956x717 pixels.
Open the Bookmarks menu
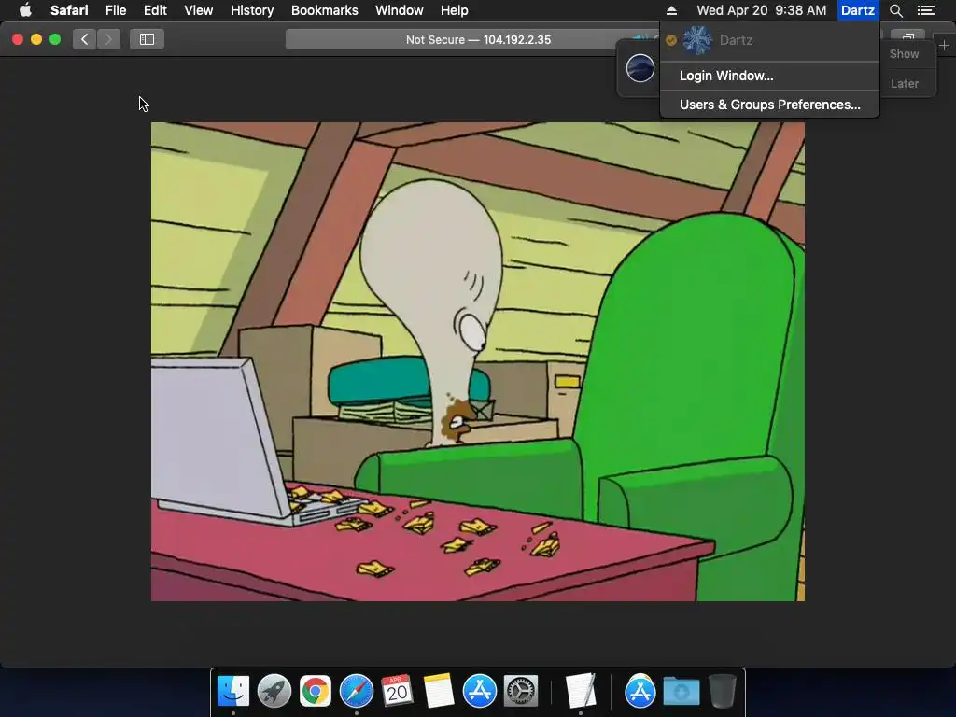(x=324, y=10)
